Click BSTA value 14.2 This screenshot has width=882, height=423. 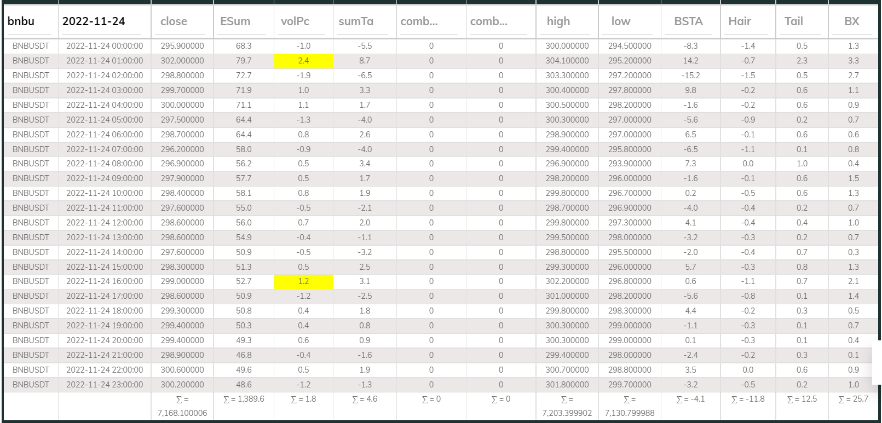[691, 61]
